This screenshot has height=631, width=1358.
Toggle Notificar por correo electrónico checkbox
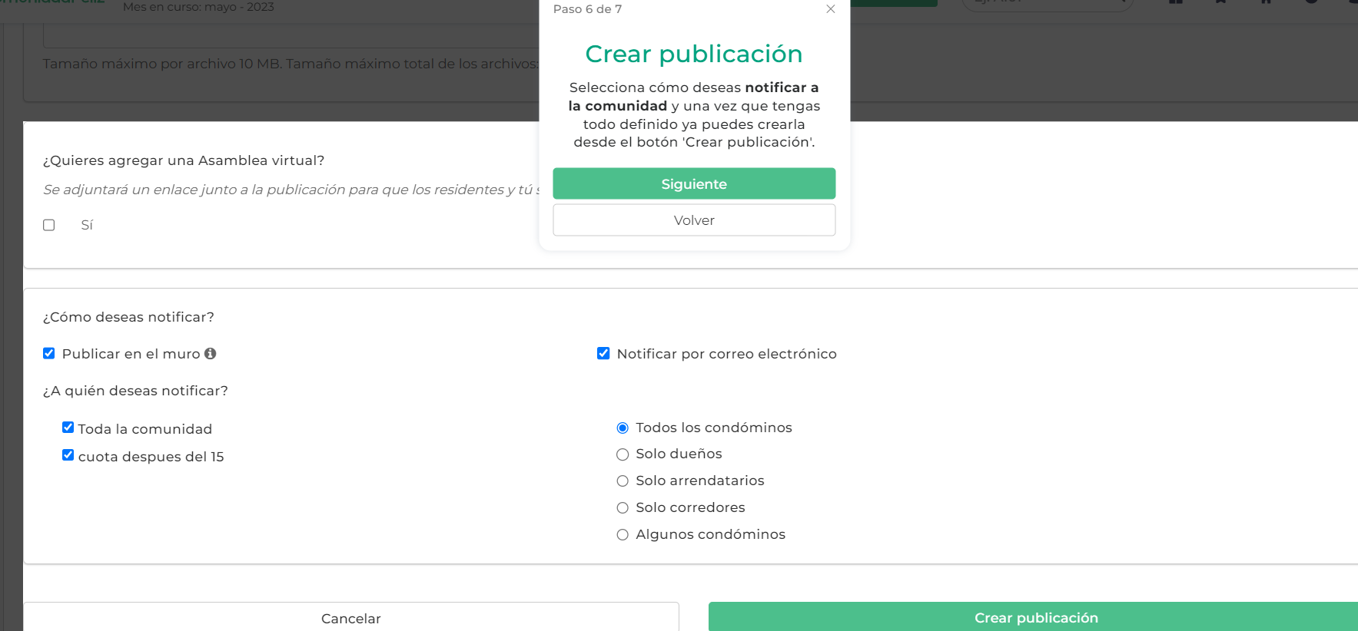603,353
